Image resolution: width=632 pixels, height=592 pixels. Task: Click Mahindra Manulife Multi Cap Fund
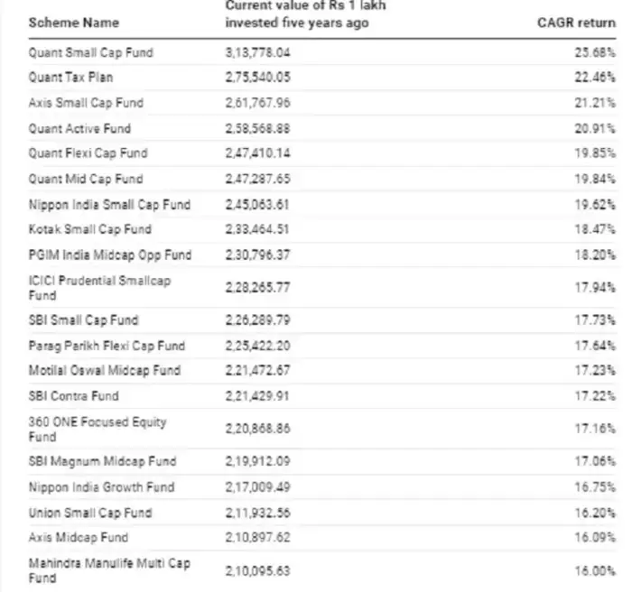tap(109, 570)
